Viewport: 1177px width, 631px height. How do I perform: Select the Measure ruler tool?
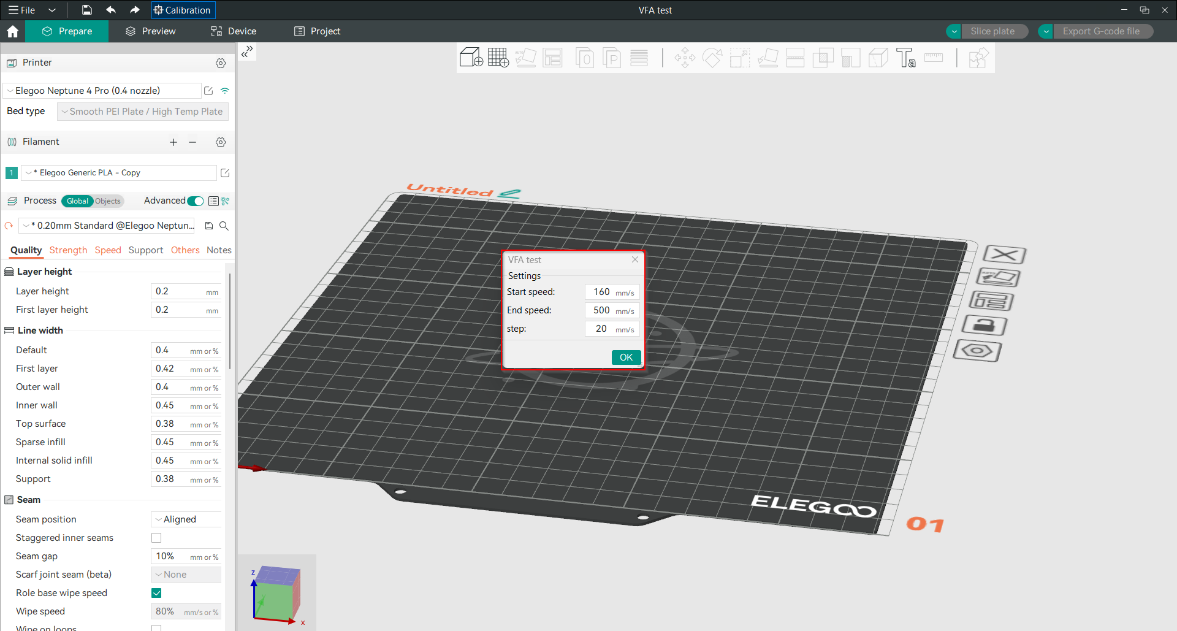coord(933,58)
